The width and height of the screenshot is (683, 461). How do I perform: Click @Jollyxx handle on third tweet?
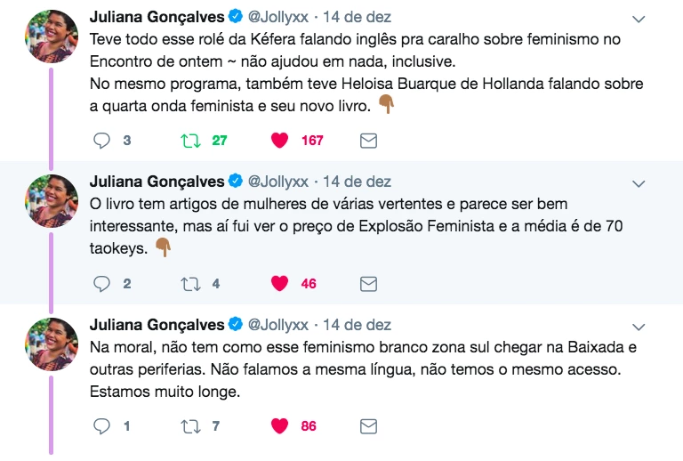coord(277,325)
